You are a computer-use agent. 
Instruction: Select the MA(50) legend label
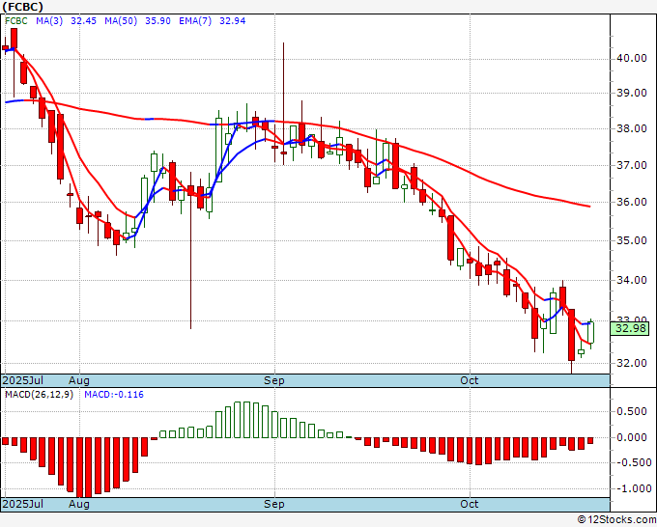[121, 21]
